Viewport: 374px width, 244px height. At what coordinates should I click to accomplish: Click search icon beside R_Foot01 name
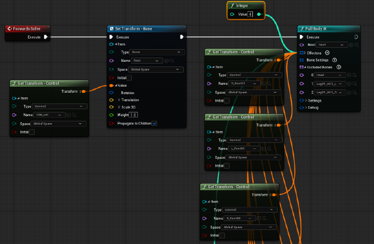click(269, 83)
